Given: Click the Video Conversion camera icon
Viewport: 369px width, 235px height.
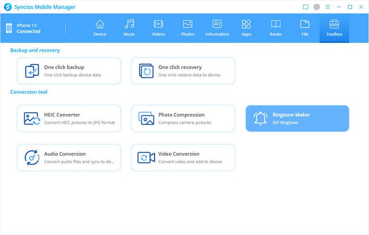Looking at the screenshot, I should pyautogui.click(x=146, y=158).
